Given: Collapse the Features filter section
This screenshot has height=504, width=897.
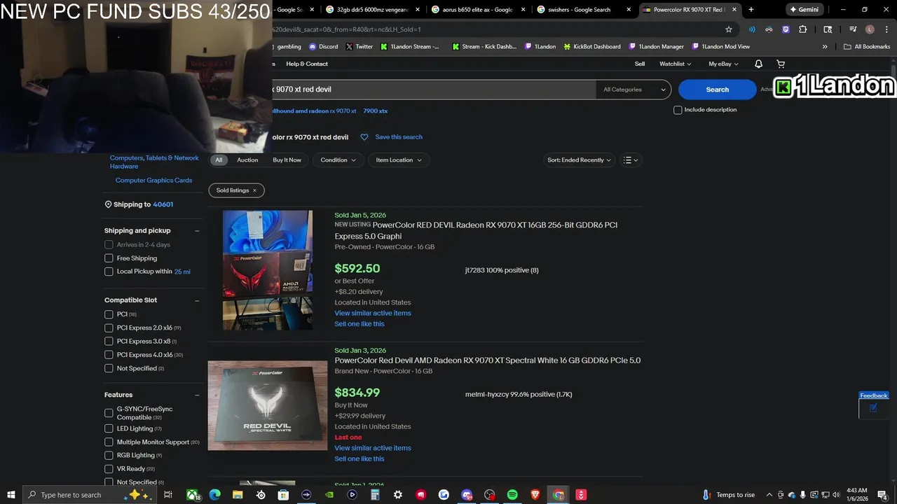Looking at the screenshot, I should 197,395.
